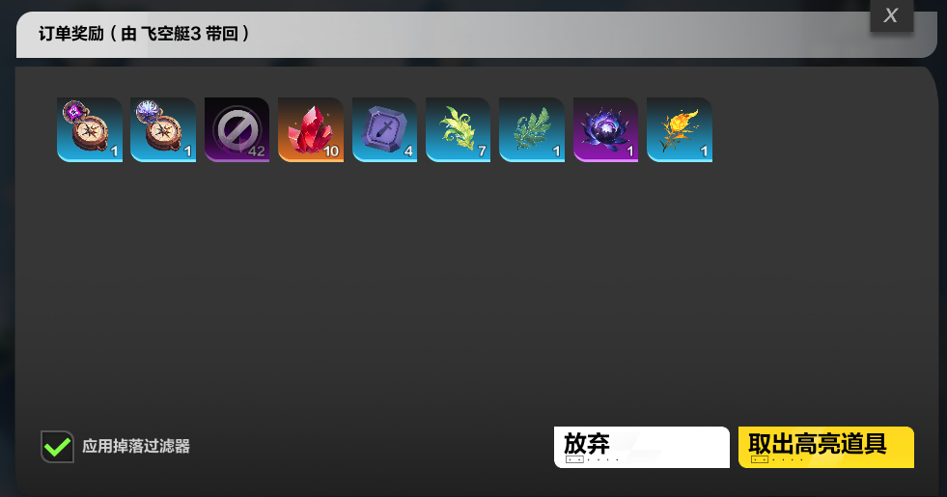The height and width of the screenshot is (497, 947).
Task: Click the white 放弃 button
Action: (641, 447)
